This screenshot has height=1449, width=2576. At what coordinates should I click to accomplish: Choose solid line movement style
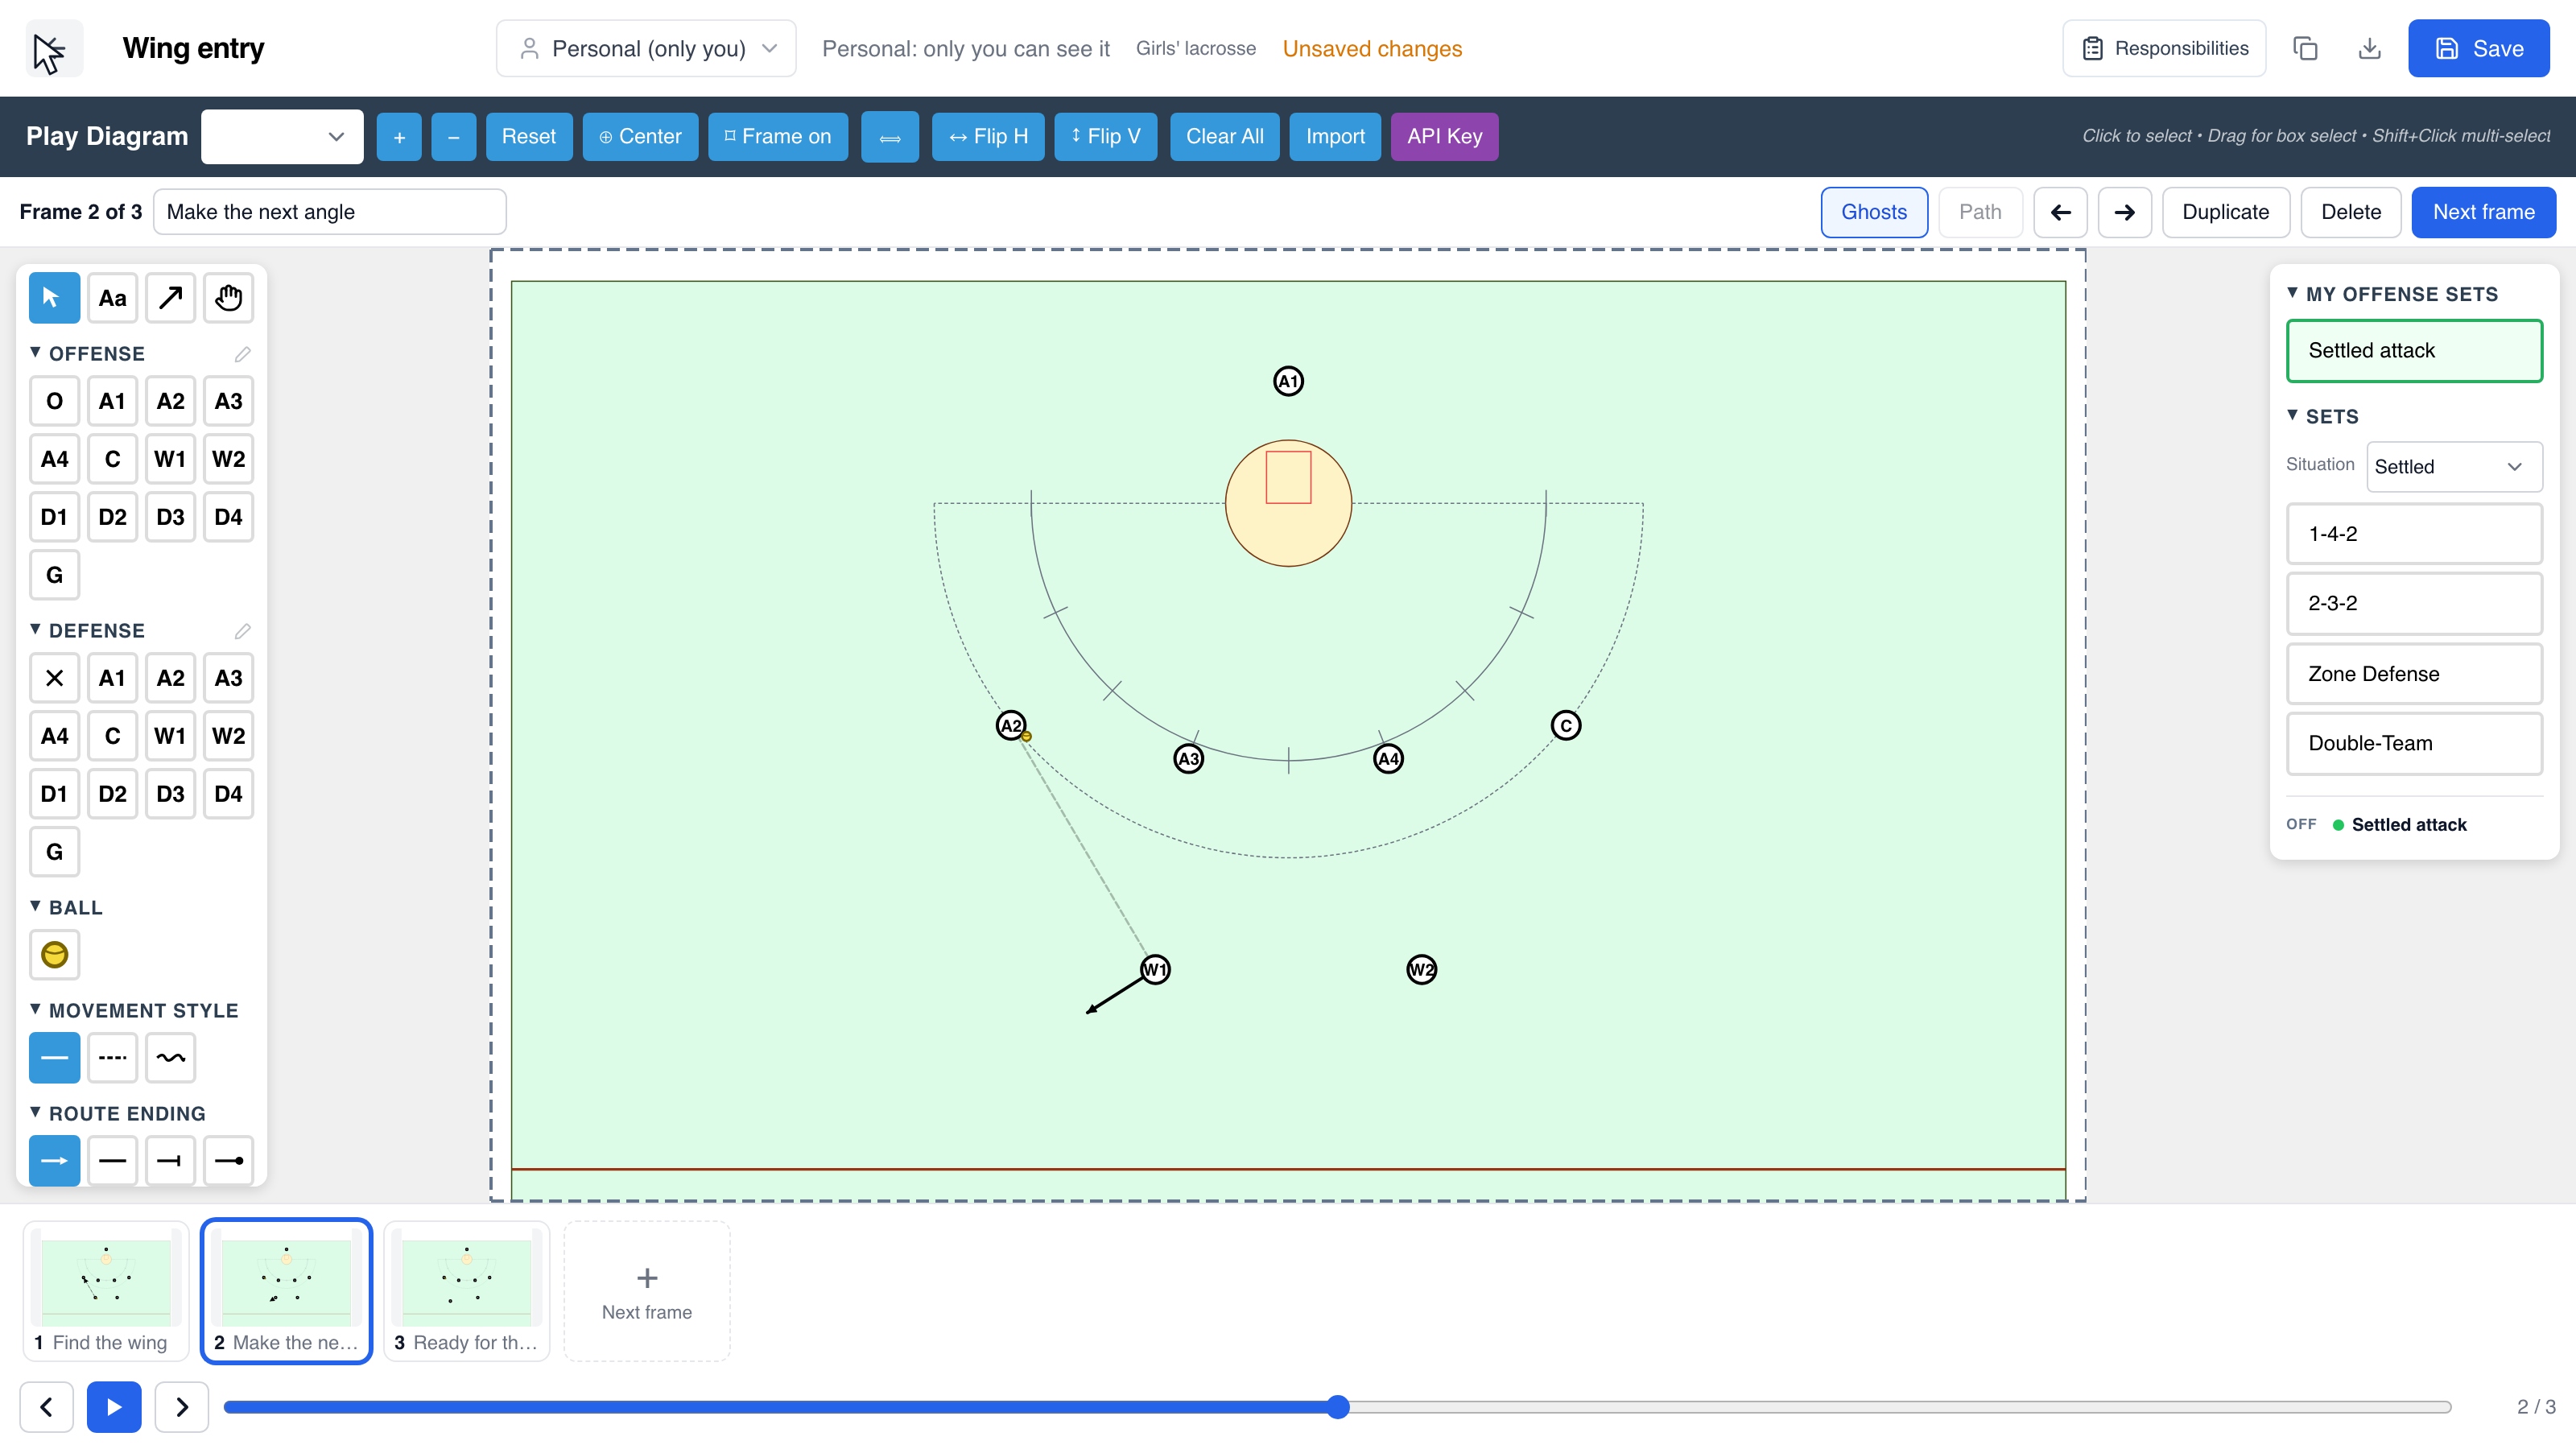[x=54, y=1058]
